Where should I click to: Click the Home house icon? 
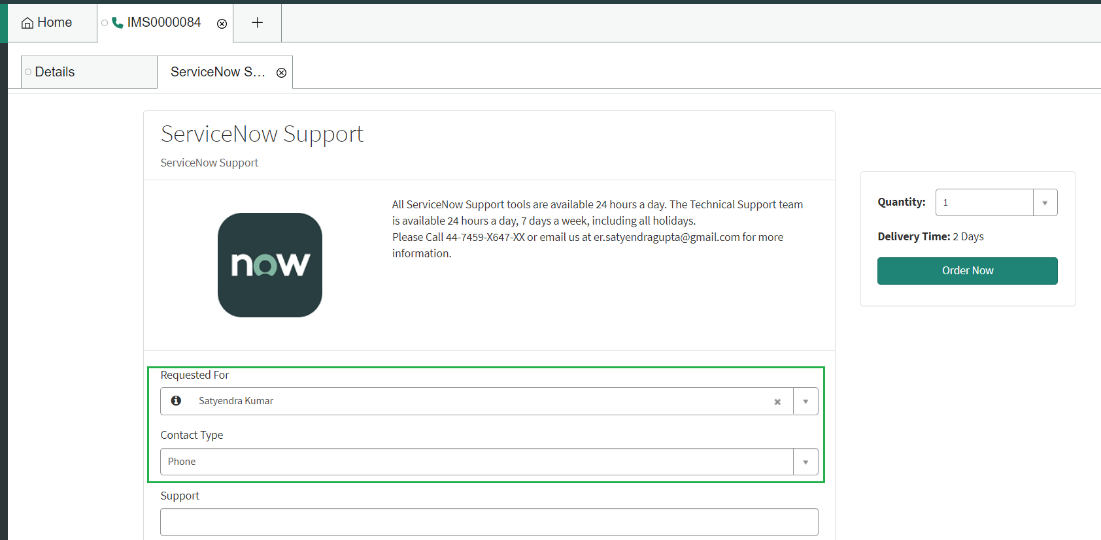(x=27, y=23)
